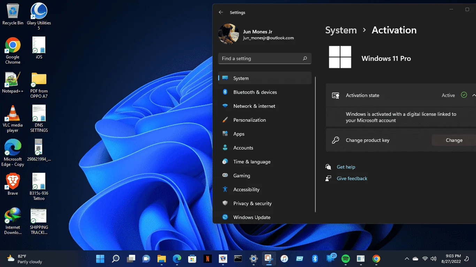Open Task View on the taskbar
This screenshot has width=476, height=267.
point(131,259)
